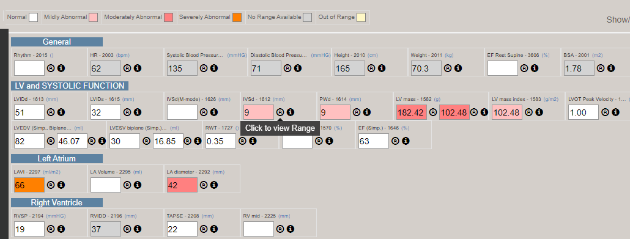This screenshot has width=630, height=239.
Task: Click the RWT input showing 0.35
Action: tap(221, 141)
